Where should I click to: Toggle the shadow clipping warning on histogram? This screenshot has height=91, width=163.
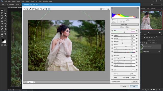tap(112, 8)
